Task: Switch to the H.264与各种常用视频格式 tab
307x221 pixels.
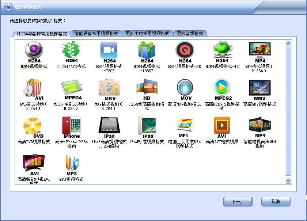Action: pos(42,34)
